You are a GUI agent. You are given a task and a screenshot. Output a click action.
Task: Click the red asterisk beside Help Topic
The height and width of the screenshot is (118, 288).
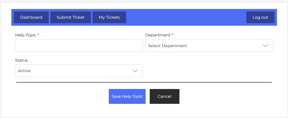pos(38,35)
